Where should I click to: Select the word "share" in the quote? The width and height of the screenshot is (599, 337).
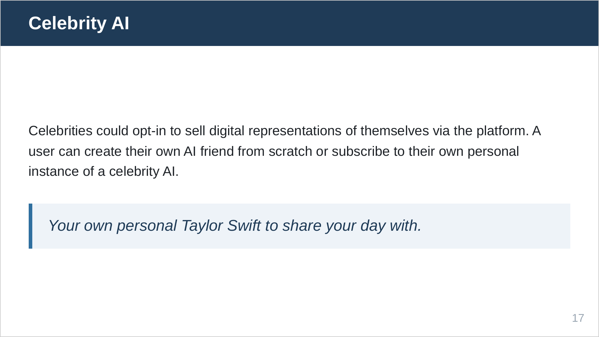click(x=302, y=226)
